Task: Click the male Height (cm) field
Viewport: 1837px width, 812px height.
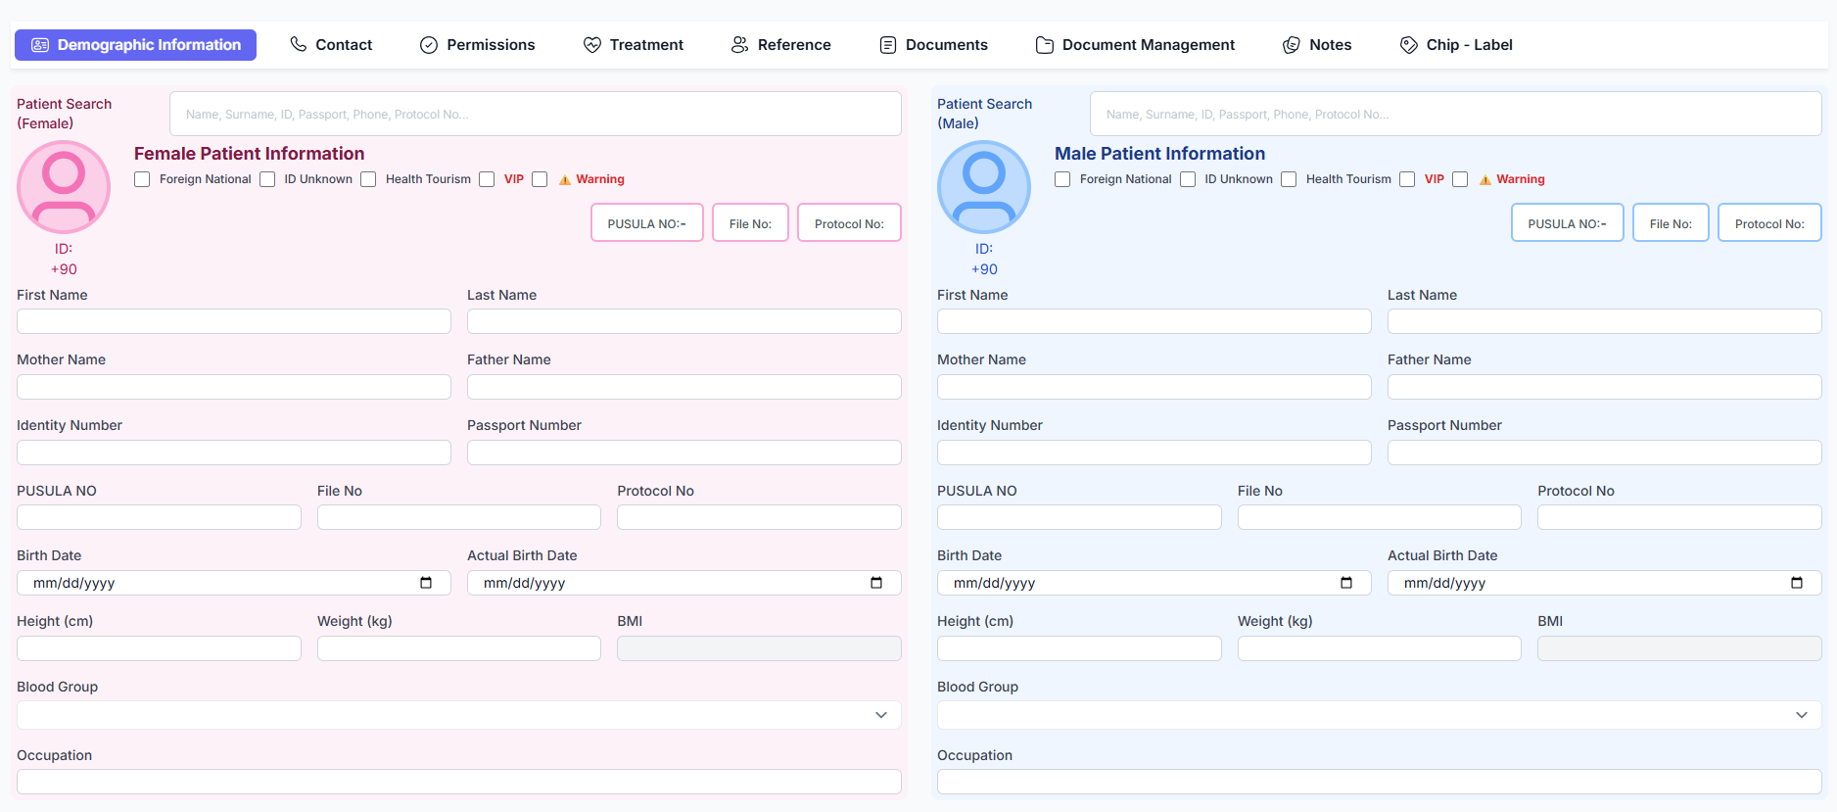Action: click(x=1079, y=648)
